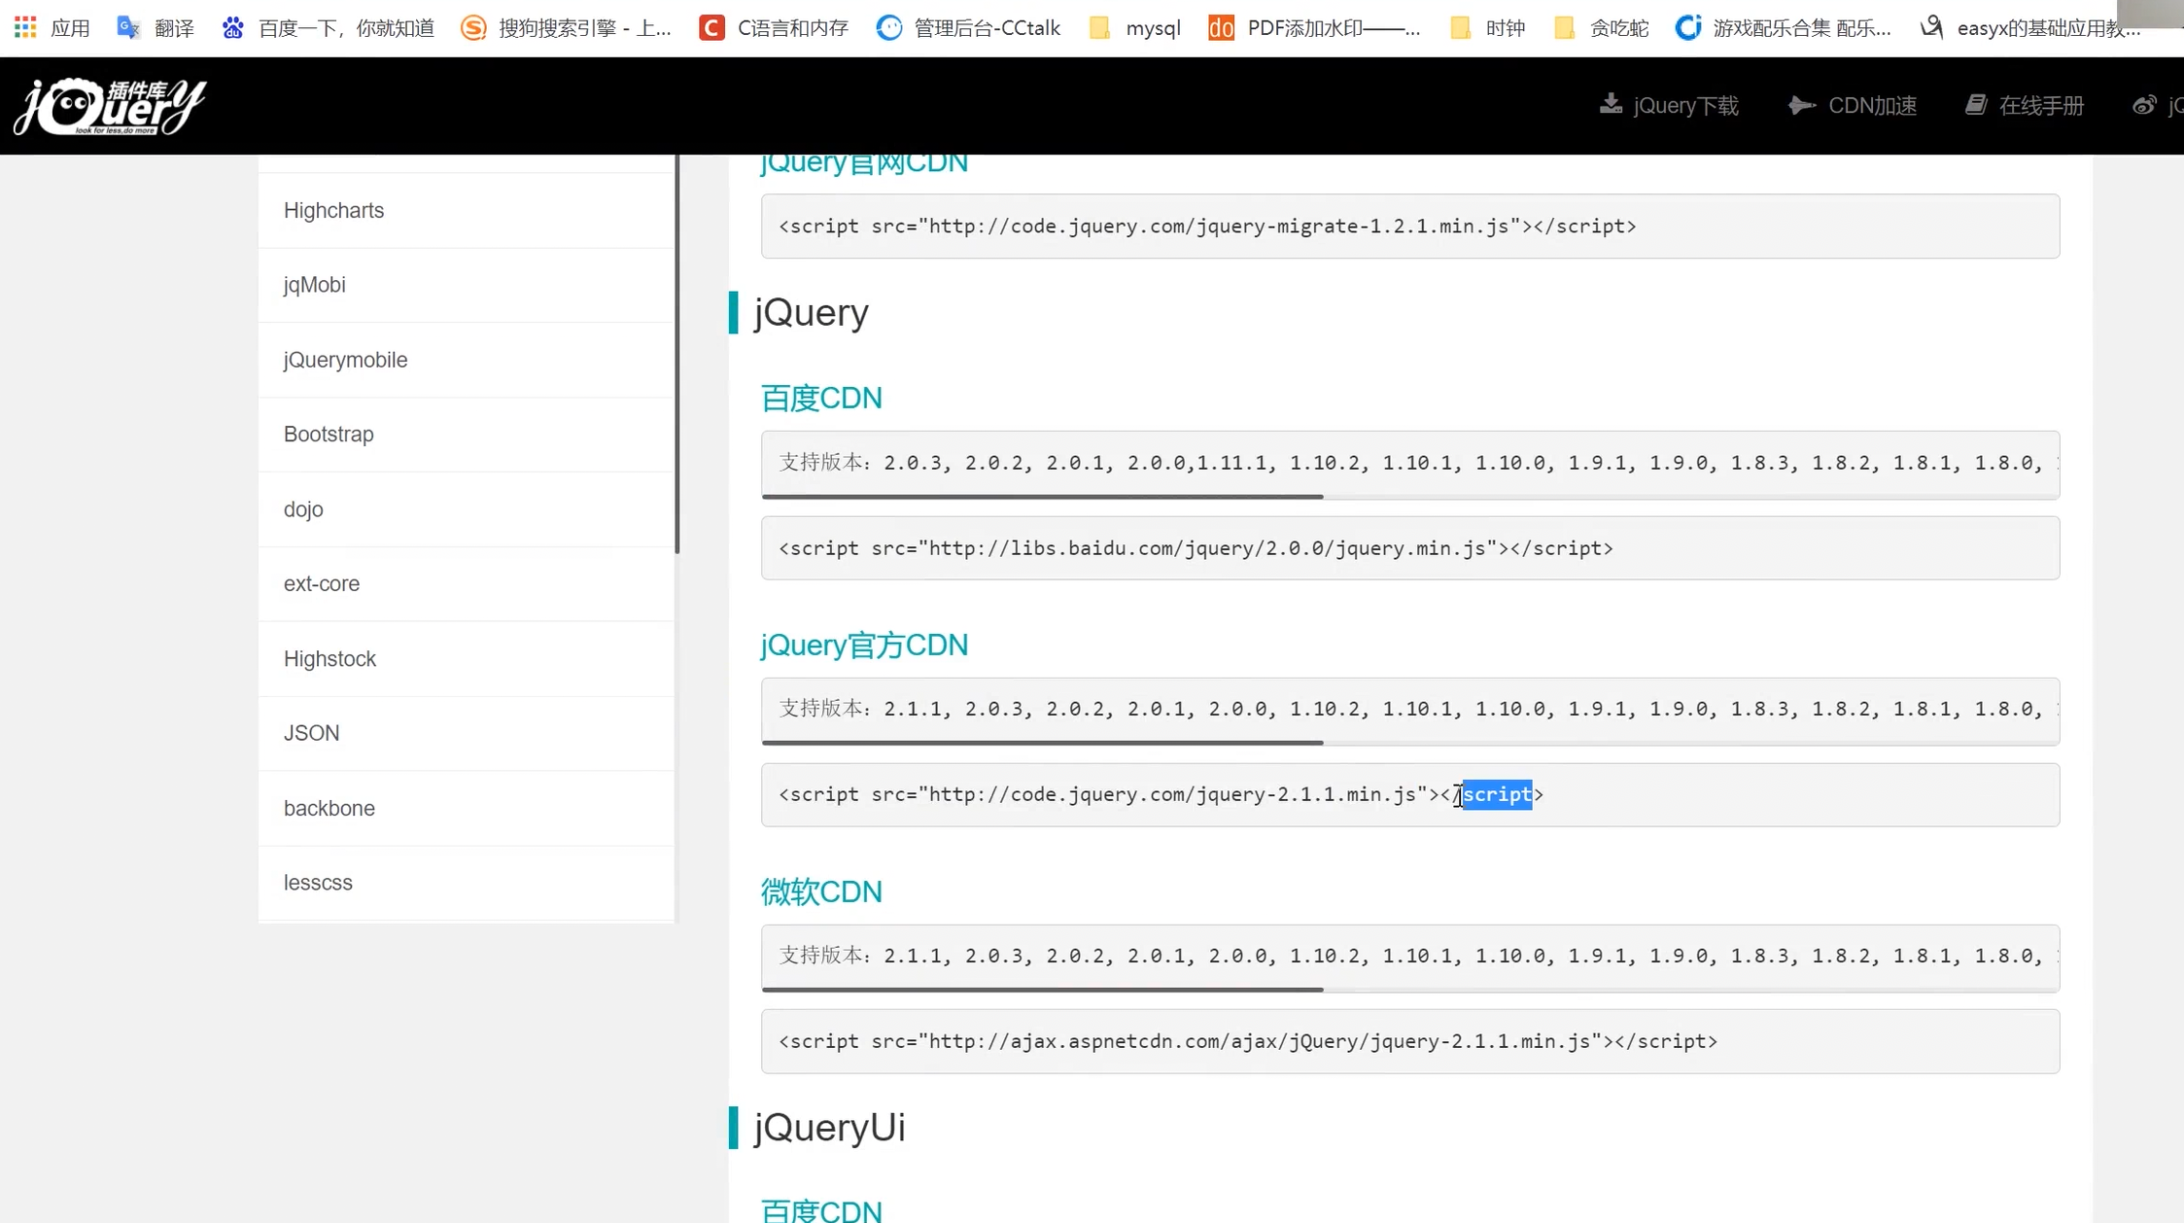This screenshot has height=1223, width=2184.
Task: Select ext-core in the sidebar
Action: [467, 583]
